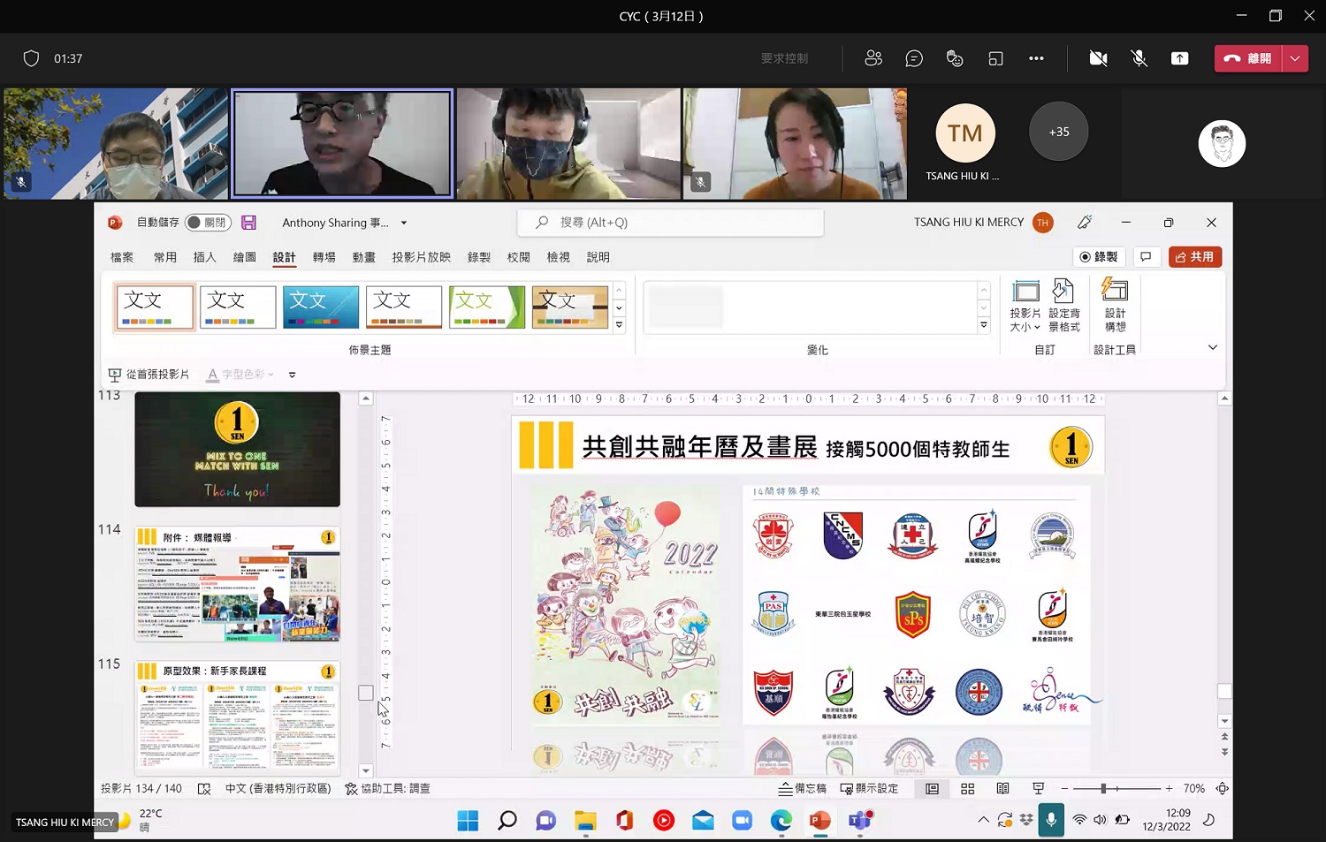Select slide 115 新手家長課程 thumbnail
Image resolution: width=1326 pixels, height=842 pixels.
pyautogui.click(x=237, y=718)
